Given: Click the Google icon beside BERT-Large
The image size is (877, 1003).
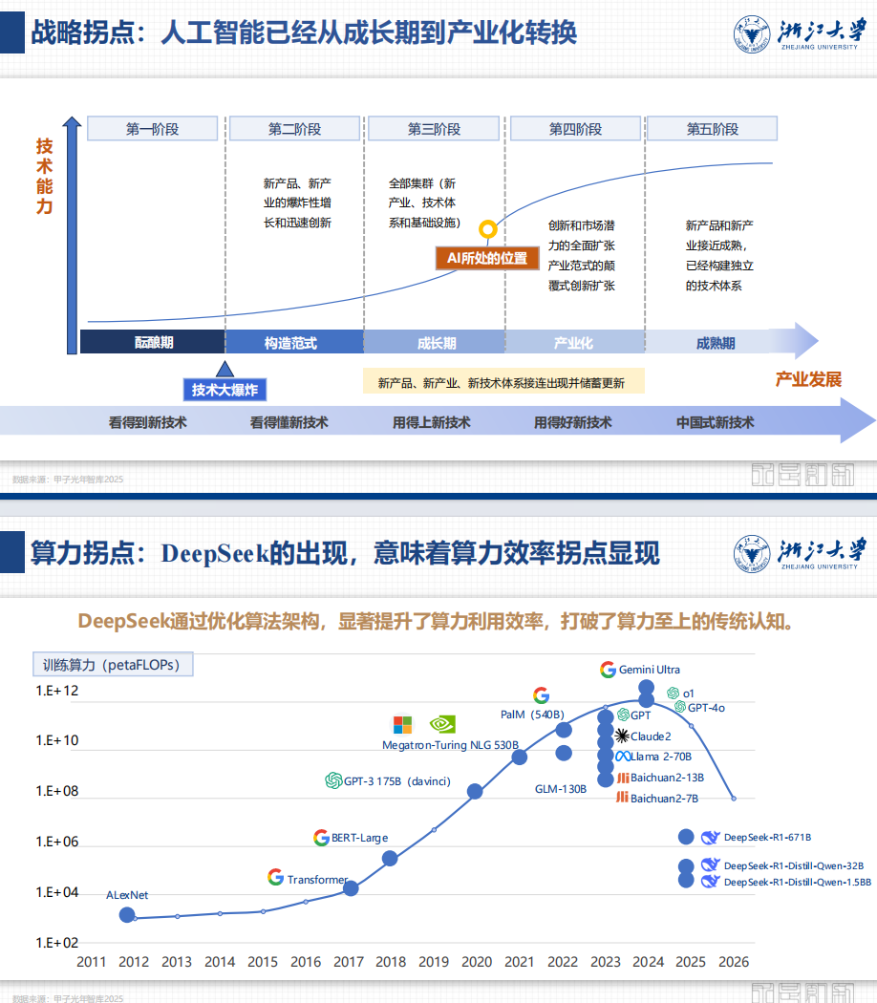Looking at the screenshot, I should pos(321,838).
